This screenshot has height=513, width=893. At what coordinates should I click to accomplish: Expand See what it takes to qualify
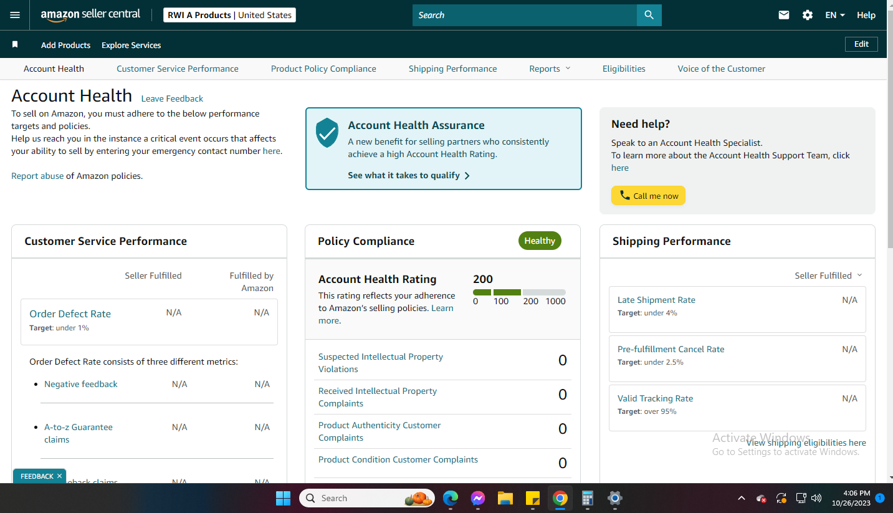coord(409,175)
